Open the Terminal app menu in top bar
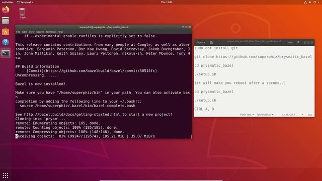Viewport: 322px width, 181px height. coord(25,2)
